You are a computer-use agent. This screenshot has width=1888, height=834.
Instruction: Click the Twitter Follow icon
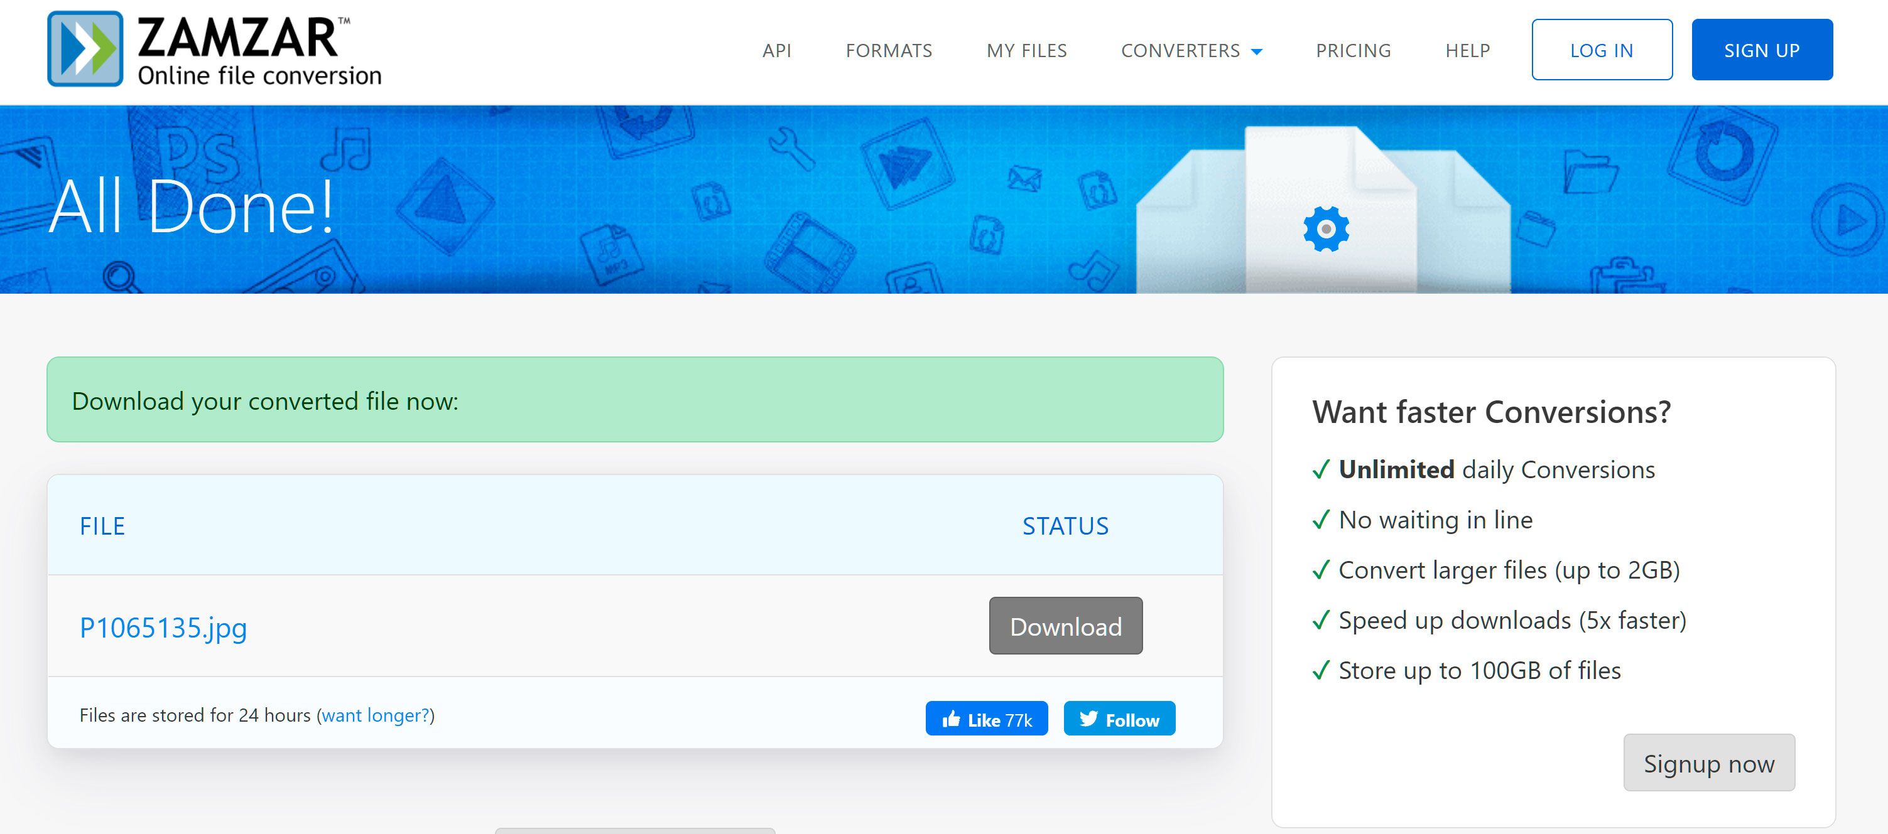1119,719
